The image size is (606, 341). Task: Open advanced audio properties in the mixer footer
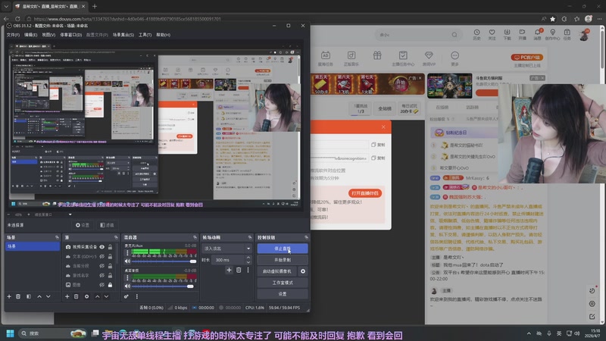click(x=127, y=296)
